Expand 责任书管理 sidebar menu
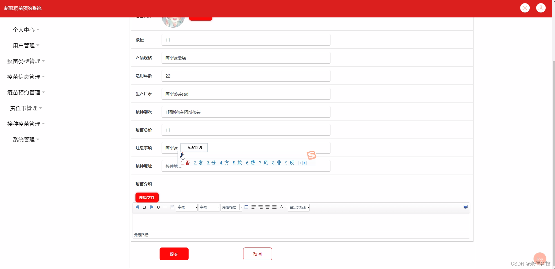Viewport: 555px width, 269px height. pos(26,108)
